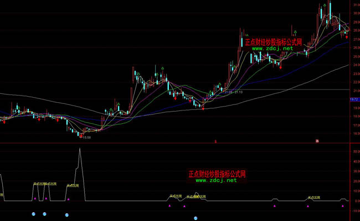The image size is (360, 221).
Task: Click the 50.00 label on the indicator axis
Action: click(x=355, y=150)
